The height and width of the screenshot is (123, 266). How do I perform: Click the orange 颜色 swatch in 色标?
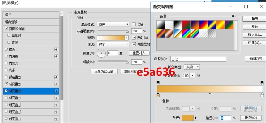pyautogui.click(x=188, y=118)
